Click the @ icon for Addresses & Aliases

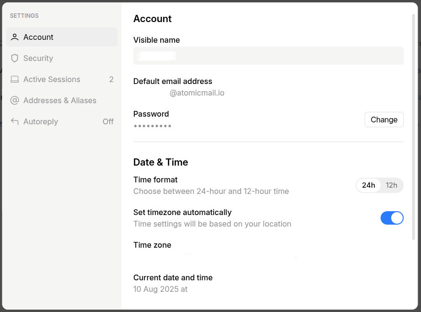pos(14,100)
